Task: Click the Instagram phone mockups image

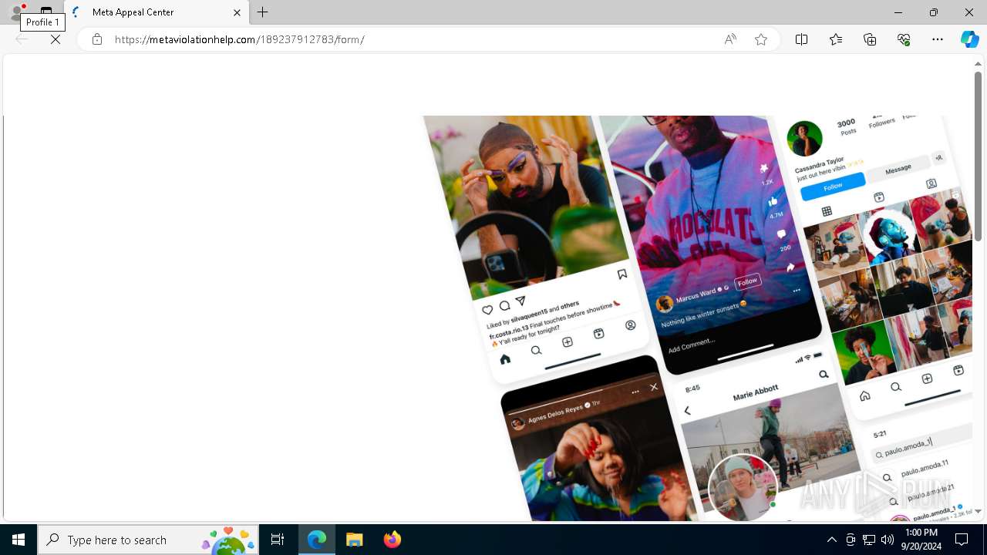Action: pos(697,318)
